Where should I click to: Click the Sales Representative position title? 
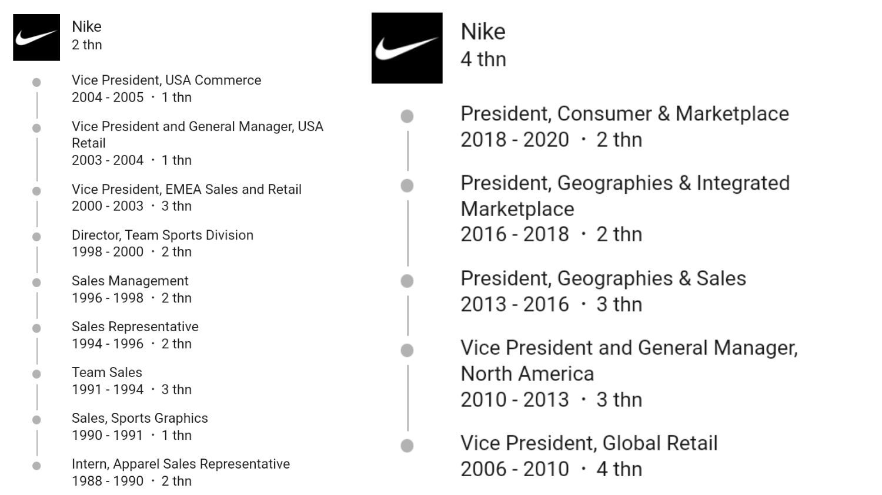tap(135, 326)
